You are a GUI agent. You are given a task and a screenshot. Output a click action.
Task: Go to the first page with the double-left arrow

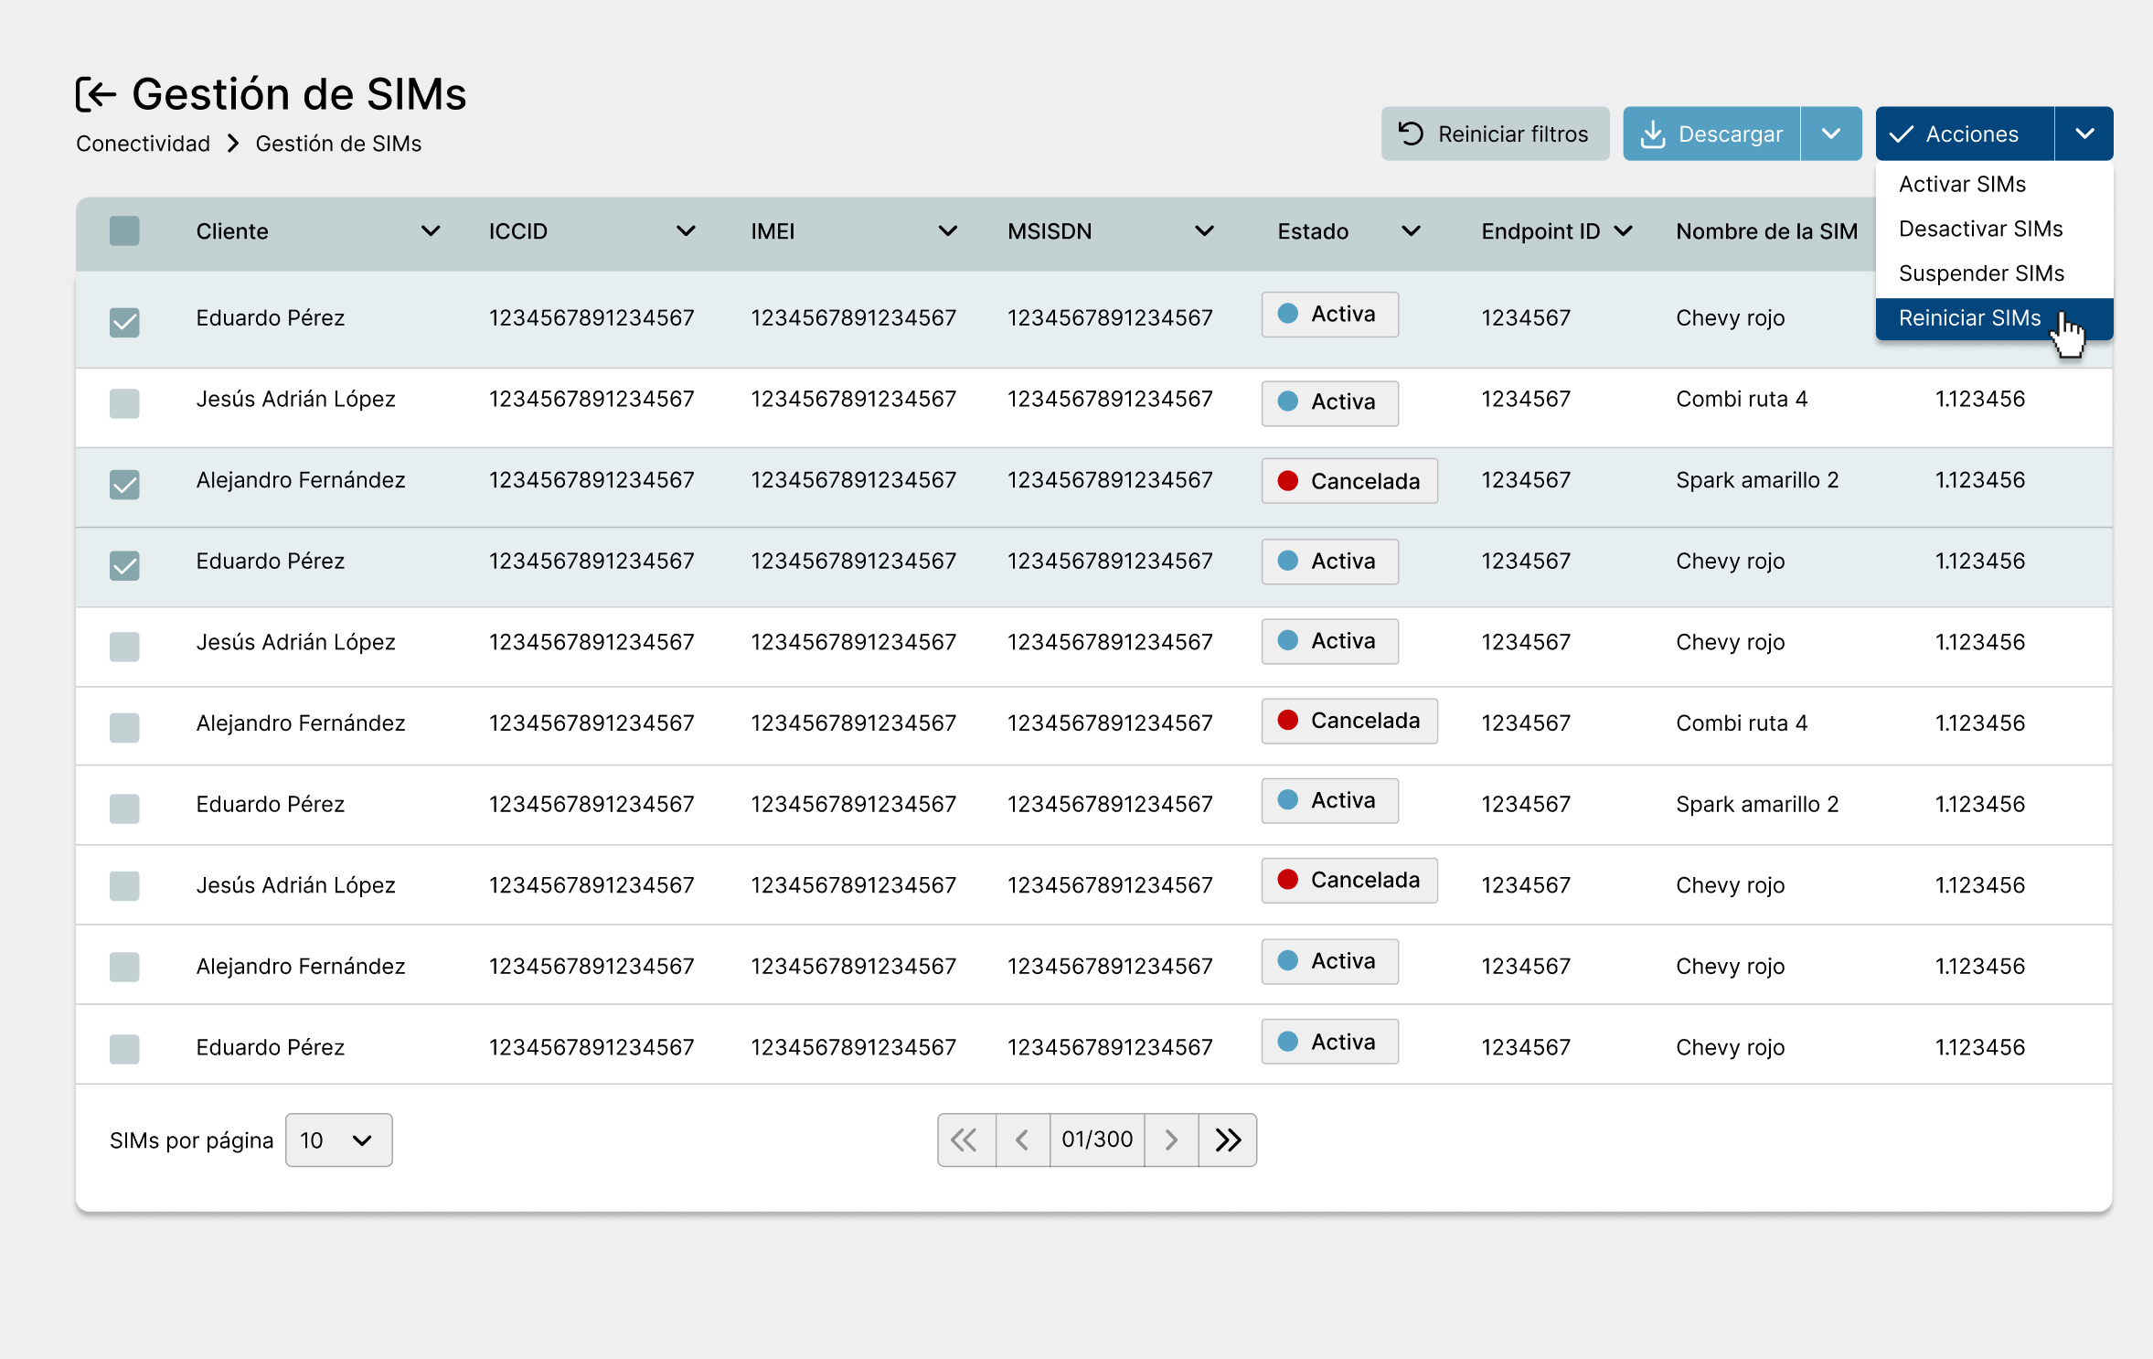(965, 1140)
